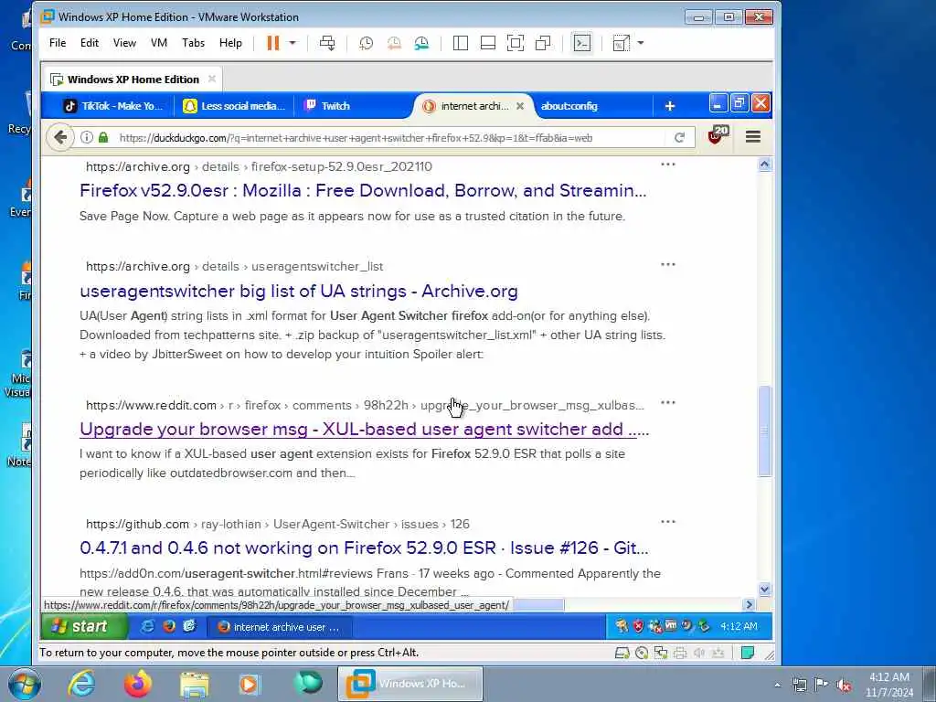Screen dimensions: 936x702
Task: Click the horizontal scrollbar right arrow
Action: point(750,605)
